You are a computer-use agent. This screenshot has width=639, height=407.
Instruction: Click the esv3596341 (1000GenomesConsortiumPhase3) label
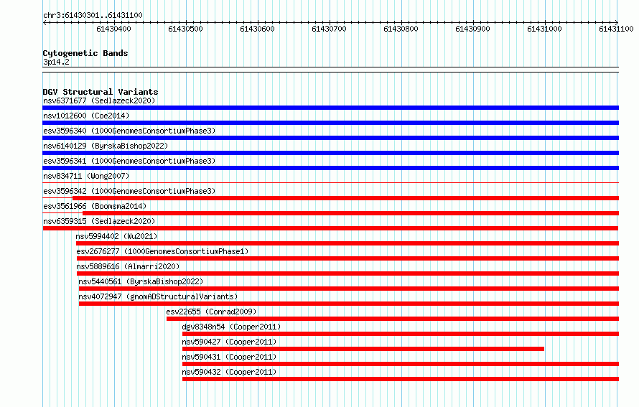(129, 161)
